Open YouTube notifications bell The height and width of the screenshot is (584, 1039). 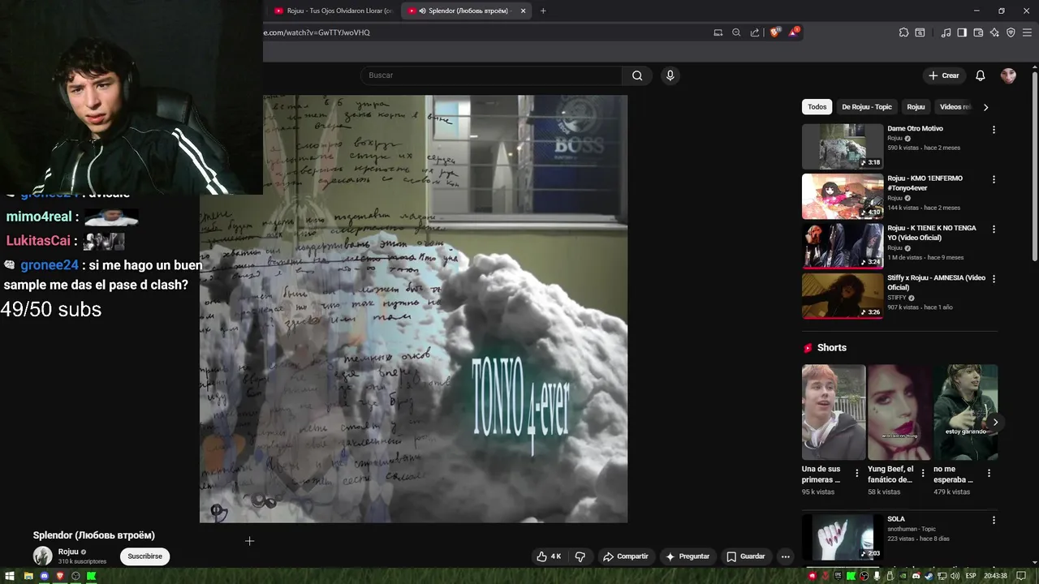click(x=980, y=75)
